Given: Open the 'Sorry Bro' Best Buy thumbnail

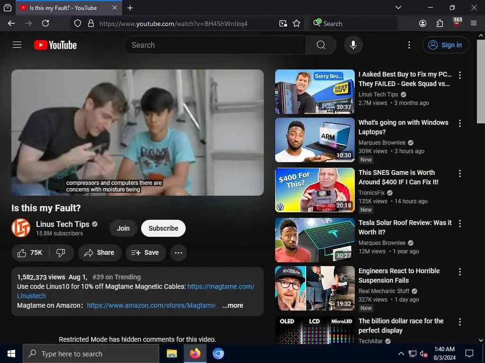Looking at the screenshot, I should (x=315, y=92).
